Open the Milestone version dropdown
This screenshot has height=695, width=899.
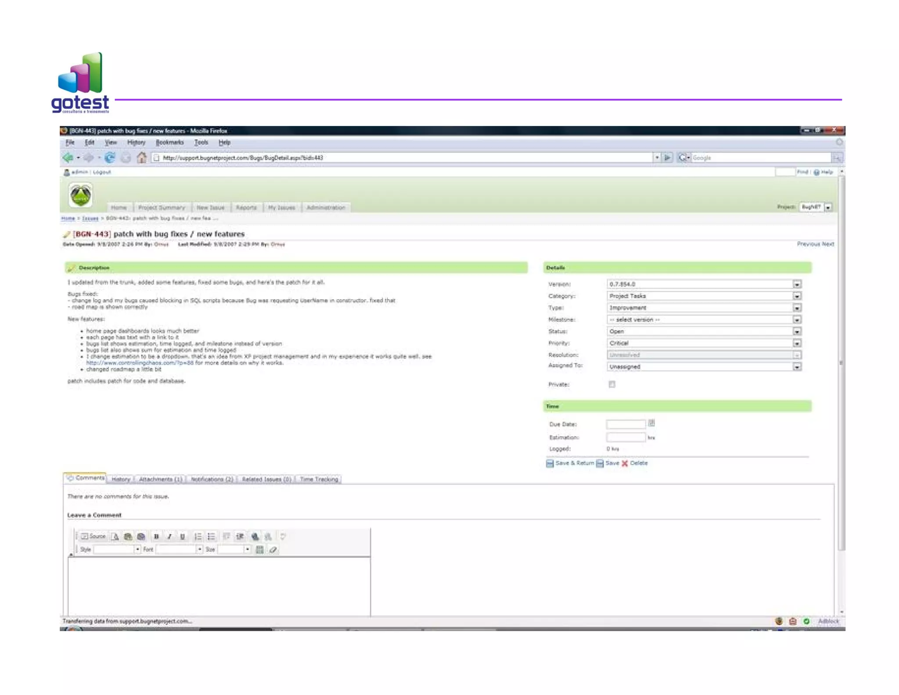797,320
